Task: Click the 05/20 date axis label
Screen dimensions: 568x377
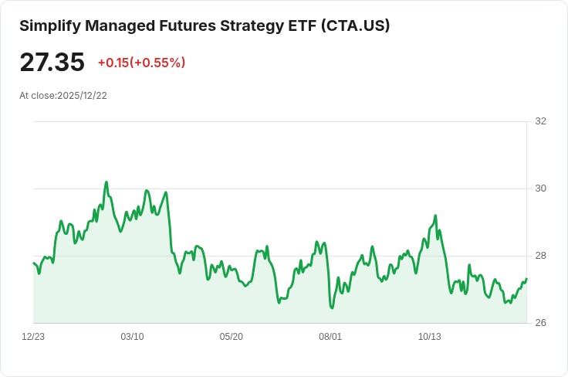Action: tap(231, 337)
